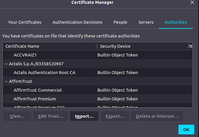Open the Authentication Decisions tab
Image resolution: width=199 pixels, height=137 pixels.
coord(77,22)
